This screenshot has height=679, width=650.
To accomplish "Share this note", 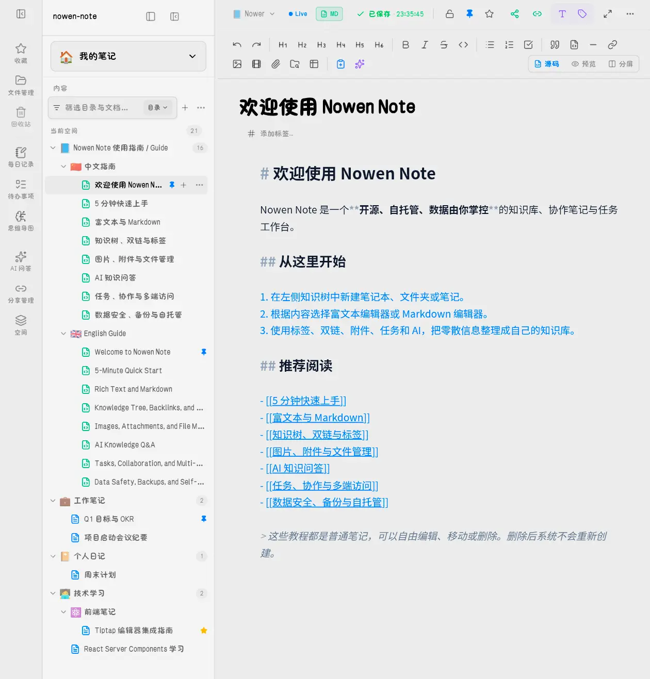I will pos(515,14).
